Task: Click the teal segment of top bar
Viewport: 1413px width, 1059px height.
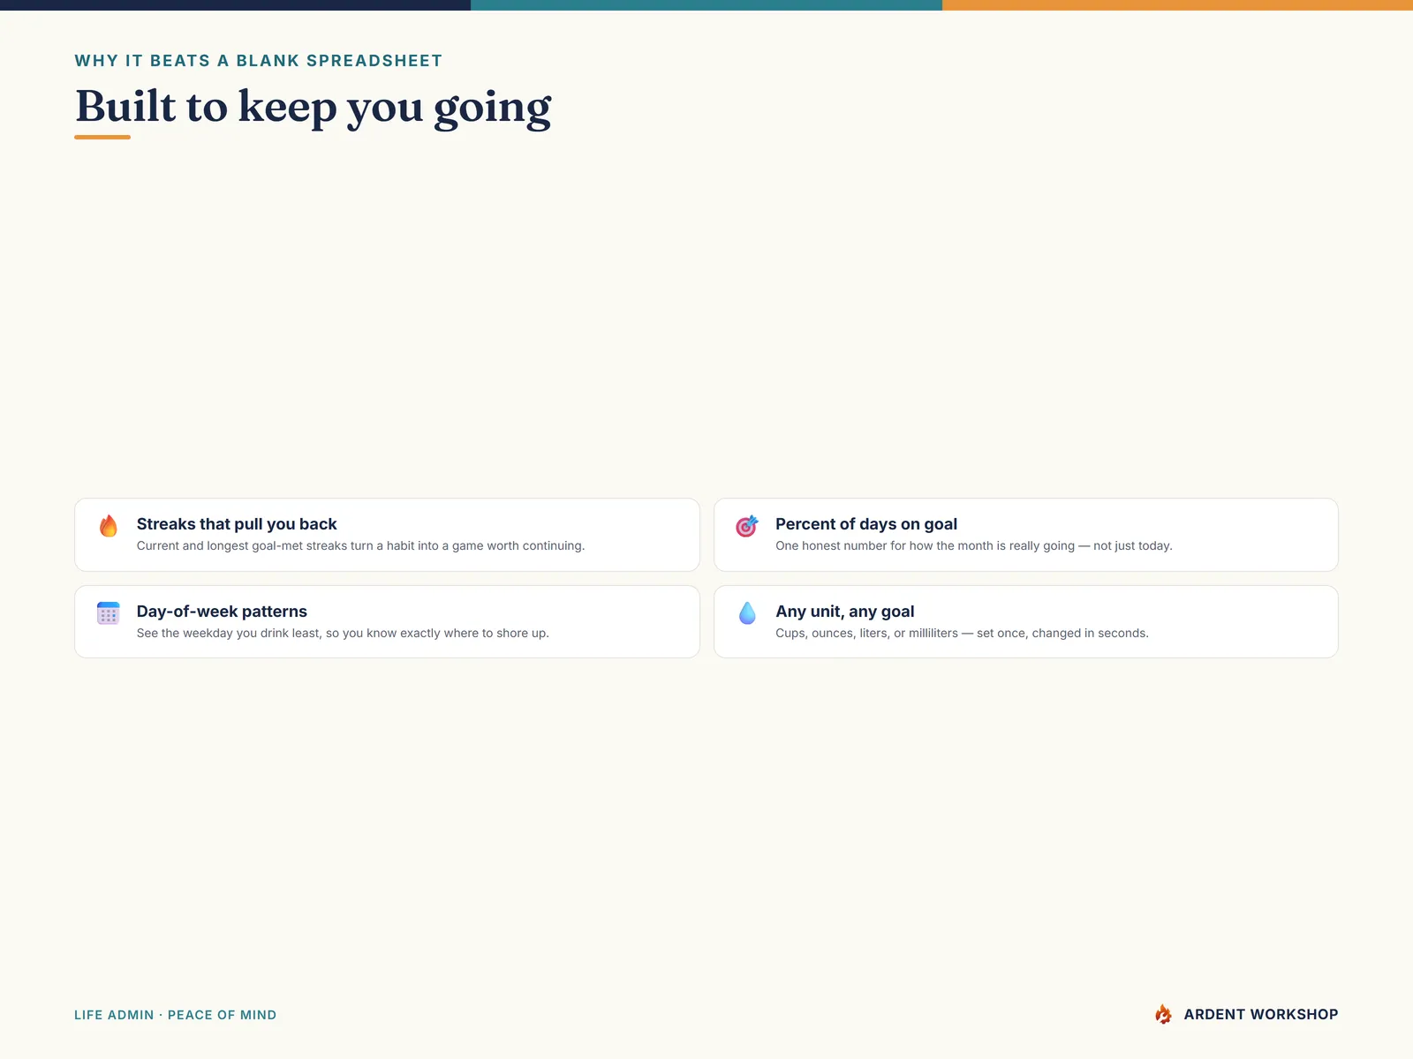Action: tap(706, 5)
